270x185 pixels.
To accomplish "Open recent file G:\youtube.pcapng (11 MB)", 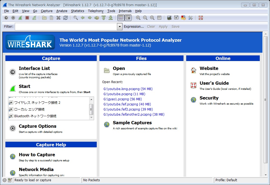I will coord(124,94).
